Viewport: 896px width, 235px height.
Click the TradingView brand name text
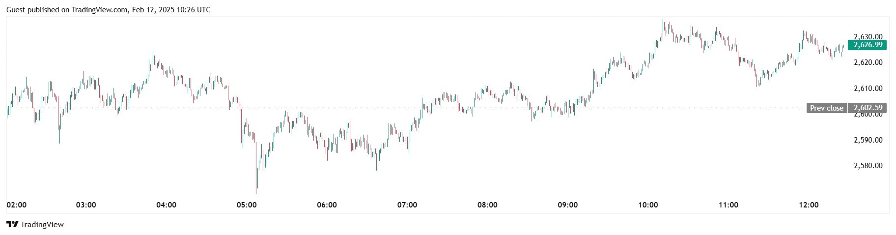pos(43,225)
